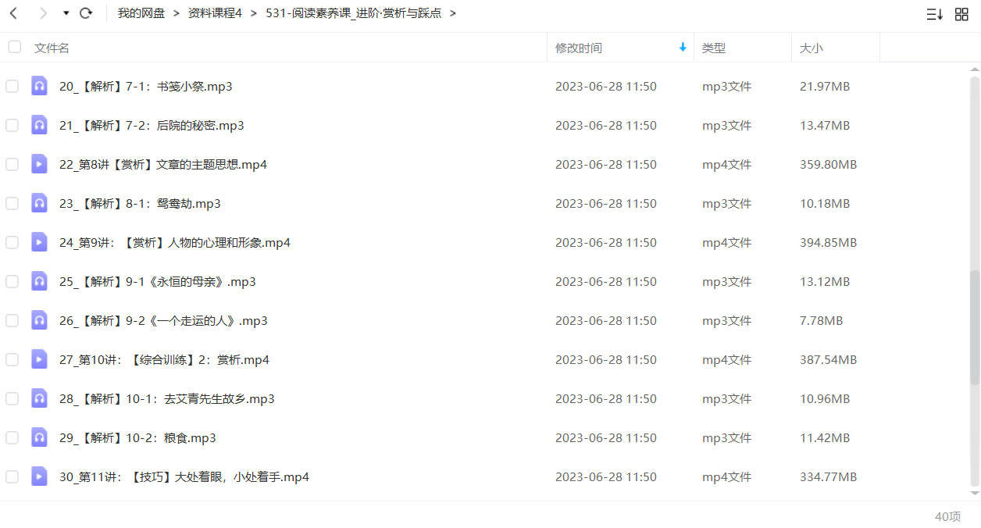Click video icon for 大处着眼，小处着手.mp4

[39, 476]
